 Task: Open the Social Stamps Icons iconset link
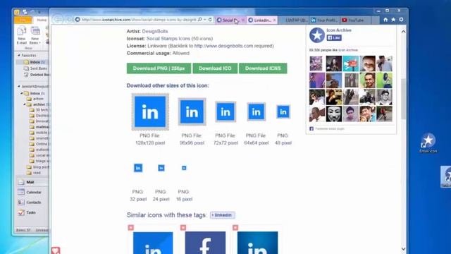(x=180, y=39)
